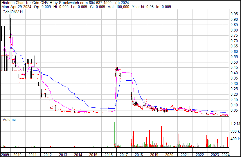241x157 pixels.
Task: Click the 2016 year label on time axis
Action: 109,155
